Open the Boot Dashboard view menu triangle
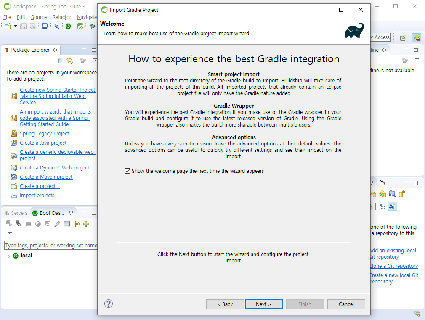Image resolution: width=425 pixels, height=320 pixels. (x=10, y=233)
